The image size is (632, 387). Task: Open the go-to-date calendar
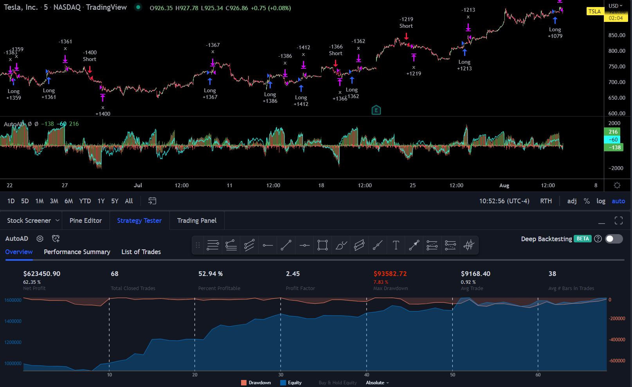[152, 201]
